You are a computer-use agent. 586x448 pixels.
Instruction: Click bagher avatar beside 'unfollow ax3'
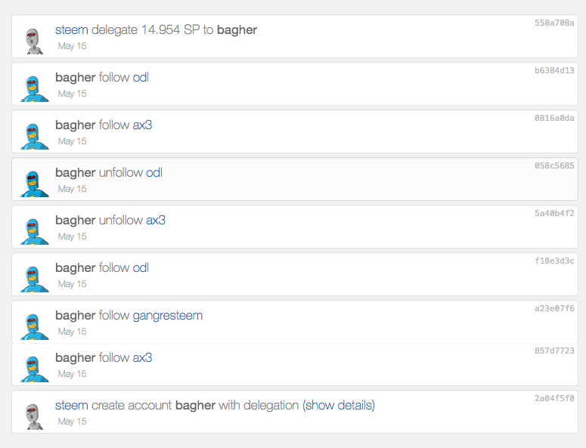click(x=33, y=230)
